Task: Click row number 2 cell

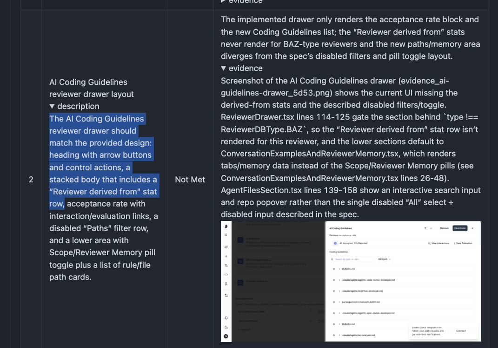Action: 31,180
